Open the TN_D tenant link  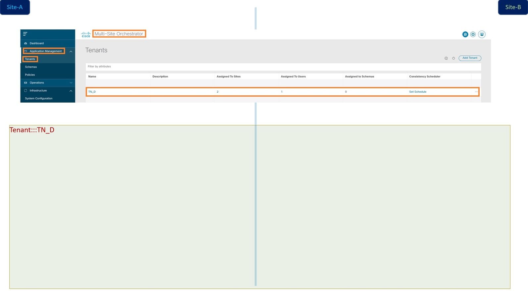[x=92, y=92]
